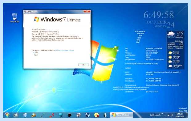Click the Version 6.1 Build 7601 line
Viewport: 191px width, 121px height.
click(45, 32)
